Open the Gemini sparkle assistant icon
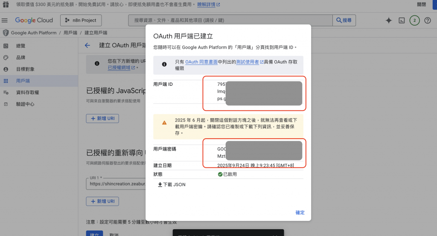This screenshot has height=236, width=437. pyautogui.click(x=388, y=20)
